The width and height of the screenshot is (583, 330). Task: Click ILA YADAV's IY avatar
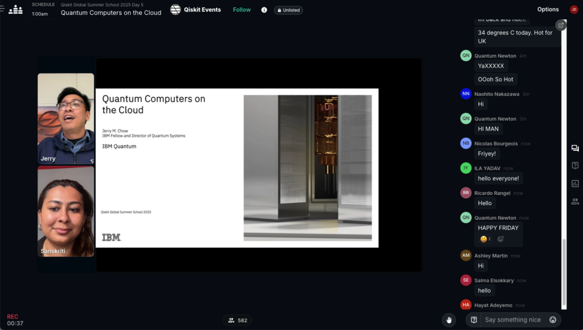[466, 168]
